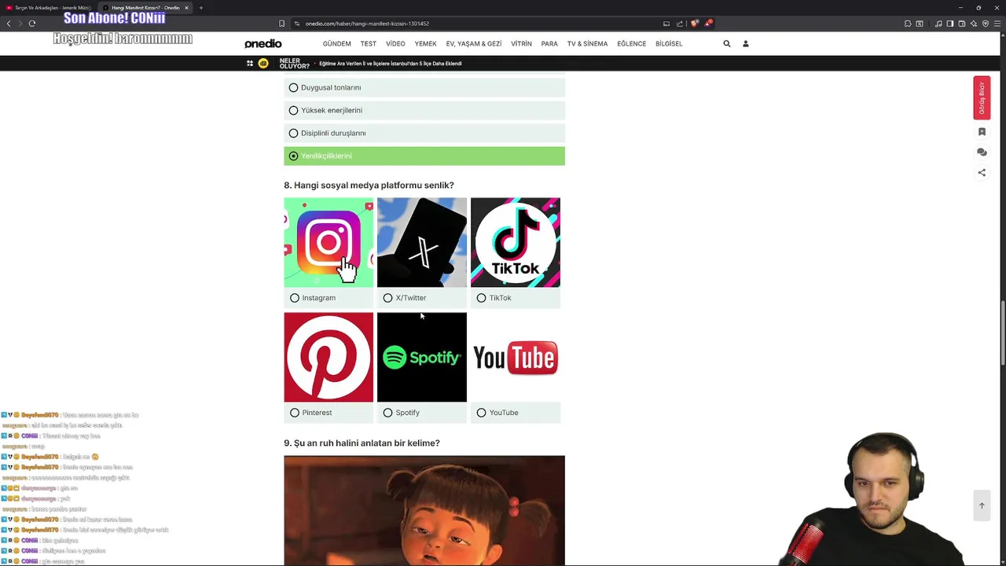Open the Eğitime Ara Verilen news headline
Viewport: 1006px width, 566px height.
pyautogui.click(x=391, y=64)
